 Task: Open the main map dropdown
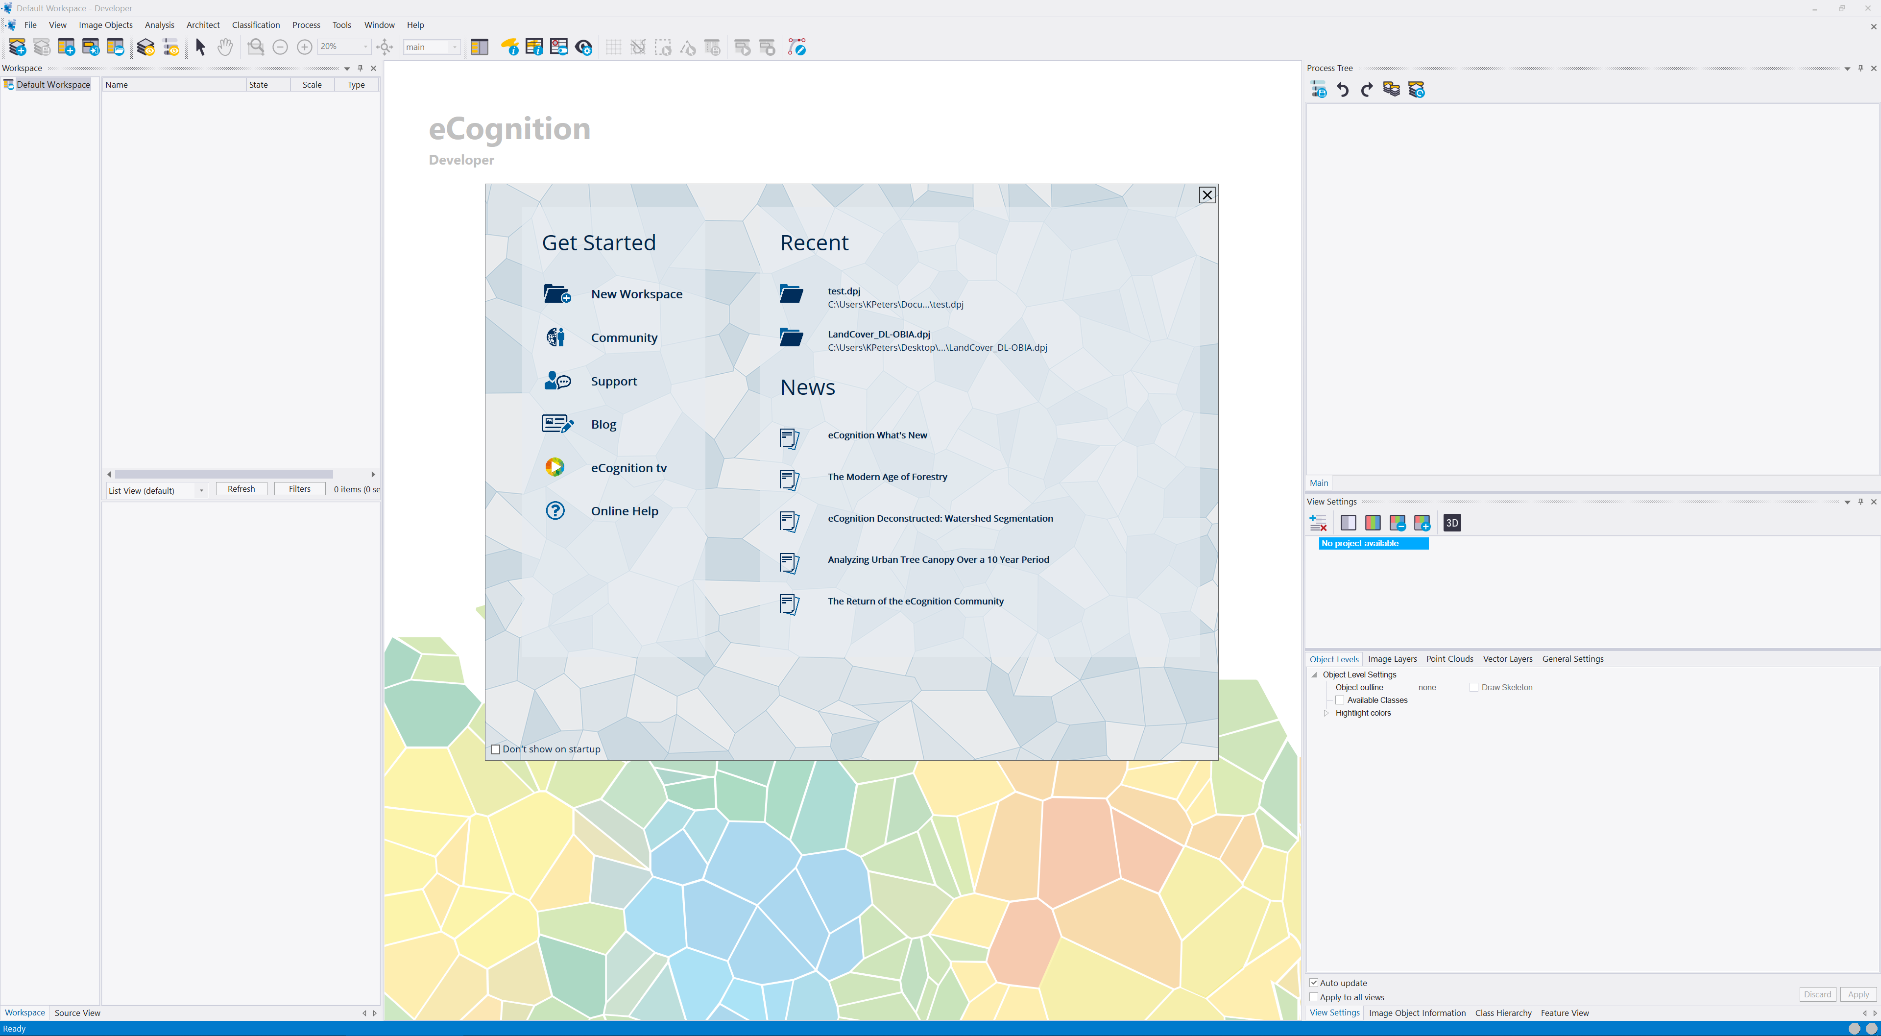click(x=454, y=47)
